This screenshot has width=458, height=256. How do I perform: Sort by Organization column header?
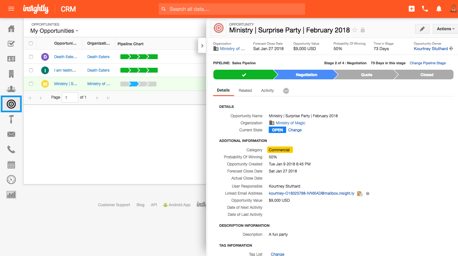tap(98, 43)
